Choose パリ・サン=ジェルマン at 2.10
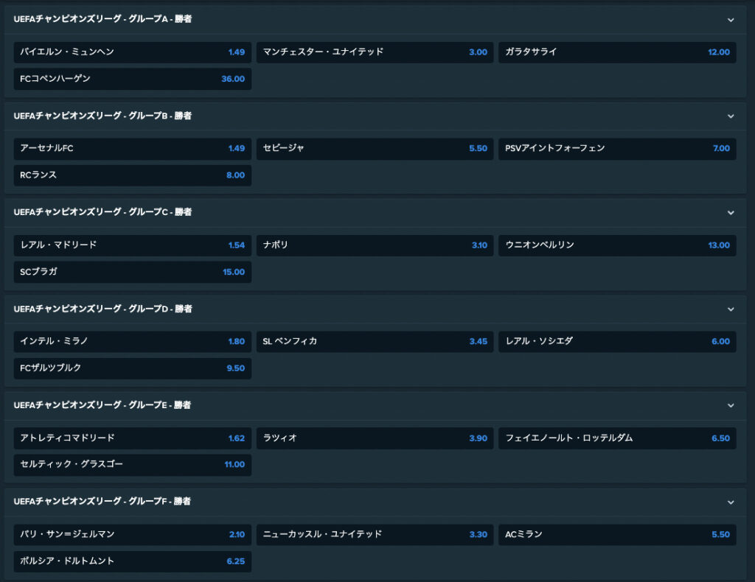The height and width of the screenshot is (582, 755). [x=133, y=534]
